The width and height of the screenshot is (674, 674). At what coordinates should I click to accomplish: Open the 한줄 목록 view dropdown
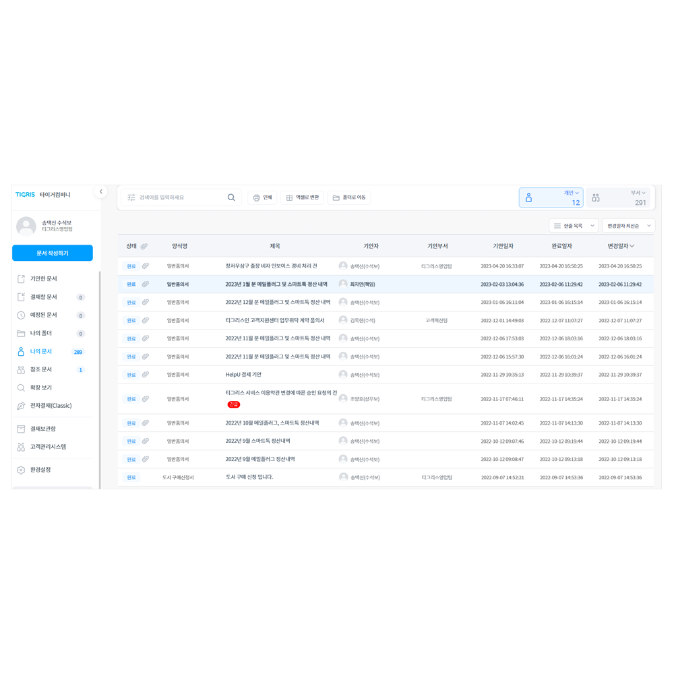point(574,226)
